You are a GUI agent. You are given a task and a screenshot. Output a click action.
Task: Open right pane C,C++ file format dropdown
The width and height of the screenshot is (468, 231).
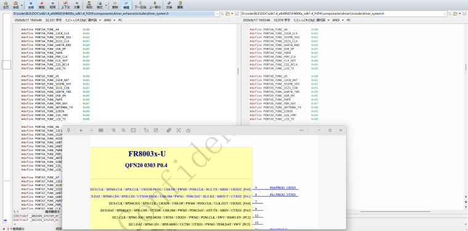[312, 20]
